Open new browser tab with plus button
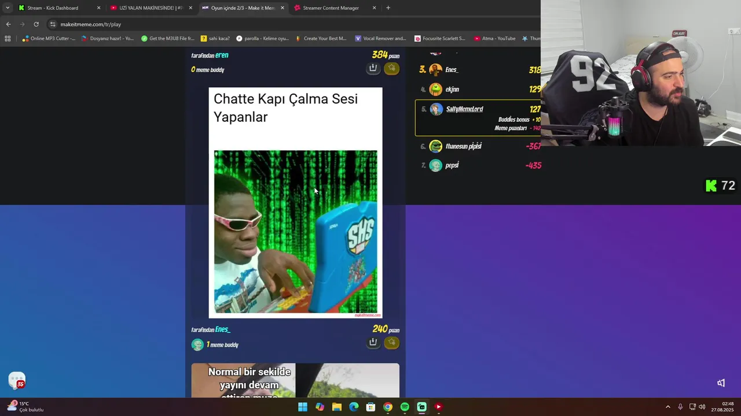Viewport: 741px width, 416px height. coord(388,8)
